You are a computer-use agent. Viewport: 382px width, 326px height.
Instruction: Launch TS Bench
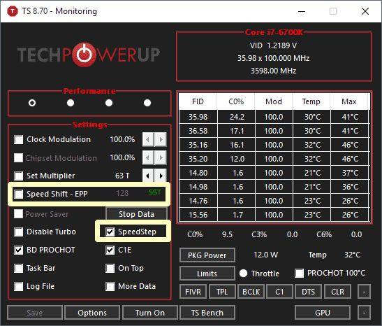click(x=207, y=313)
